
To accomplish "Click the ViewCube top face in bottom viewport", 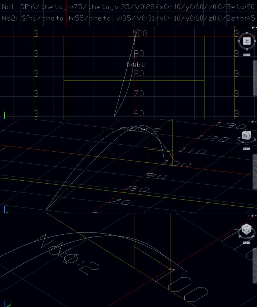I will pyautogui.click(x=247, y=226).
